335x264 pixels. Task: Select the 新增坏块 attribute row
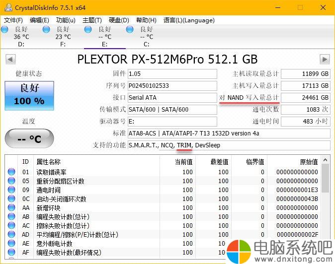pyautogui.click(x=163, y=208)
